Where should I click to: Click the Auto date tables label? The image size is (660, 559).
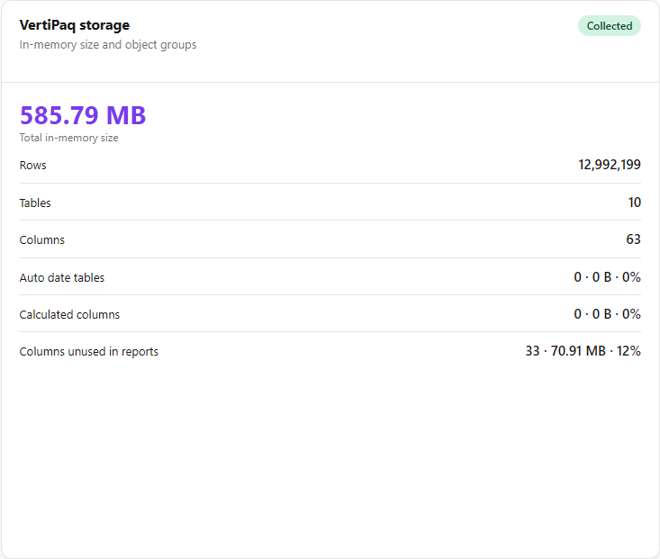(x=62, y=278)
